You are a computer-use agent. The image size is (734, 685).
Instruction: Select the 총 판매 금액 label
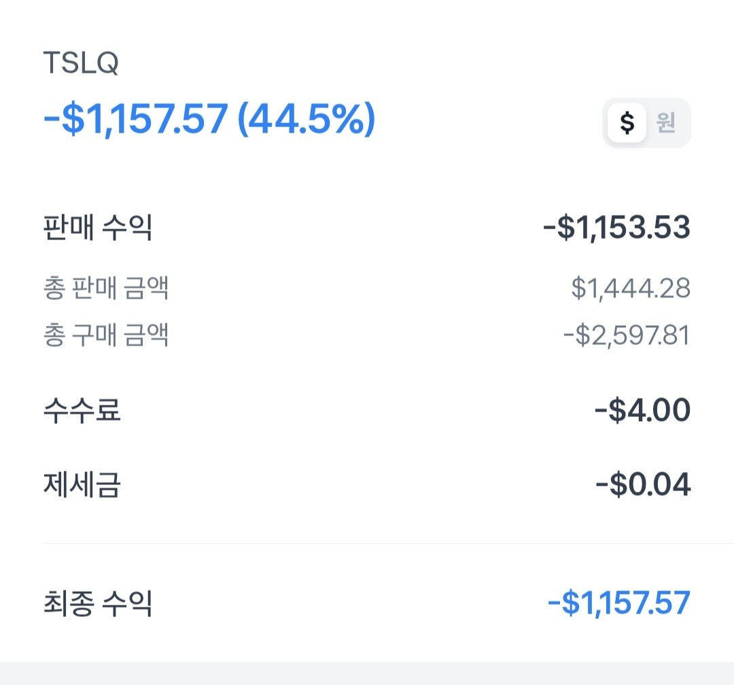[106, 288]
